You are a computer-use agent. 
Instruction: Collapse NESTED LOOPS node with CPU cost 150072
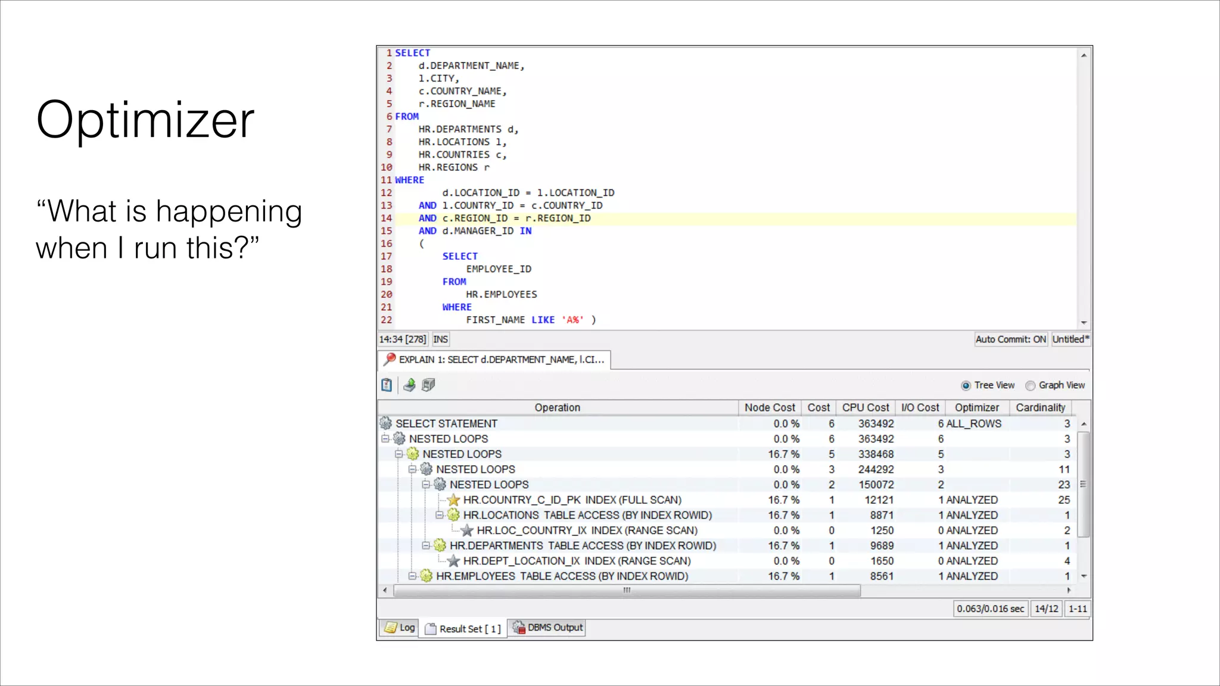(x=426, y=484)
